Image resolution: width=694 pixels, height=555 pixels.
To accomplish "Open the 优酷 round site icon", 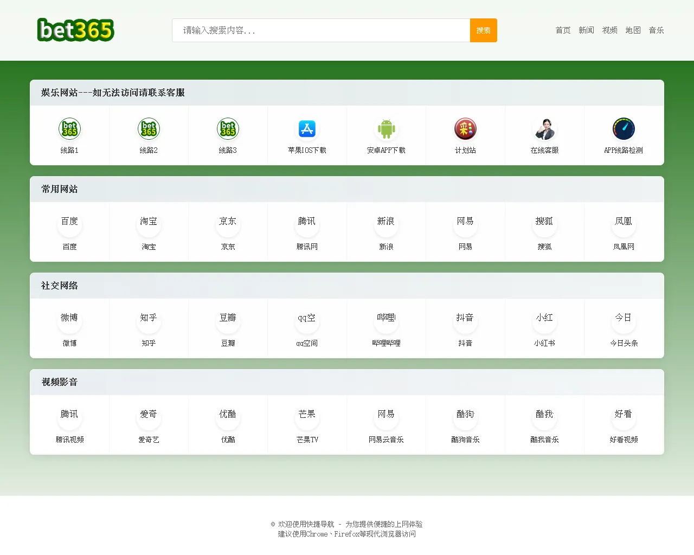I will (x=228, y=417).
